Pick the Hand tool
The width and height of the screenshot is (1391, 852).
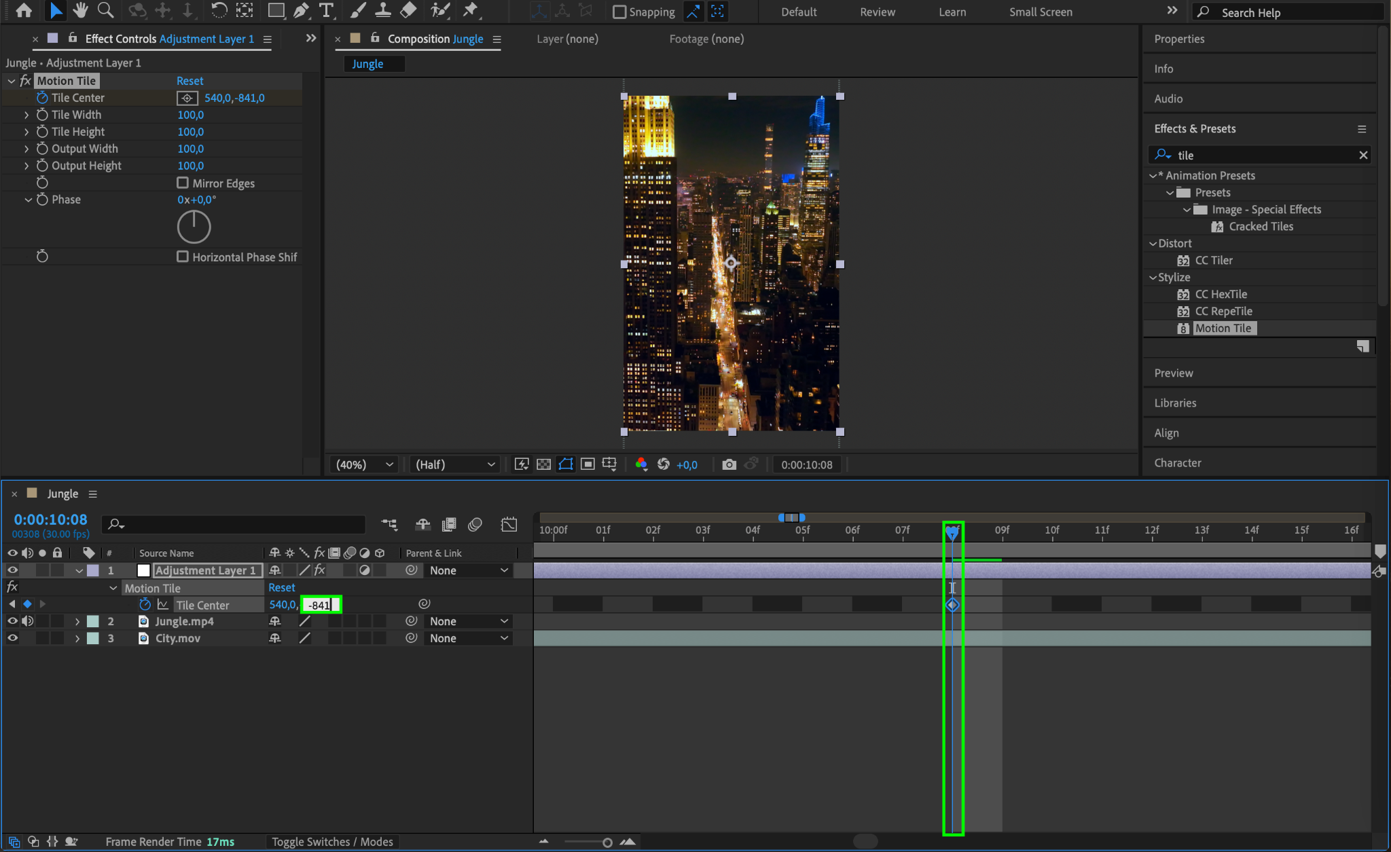80,10
